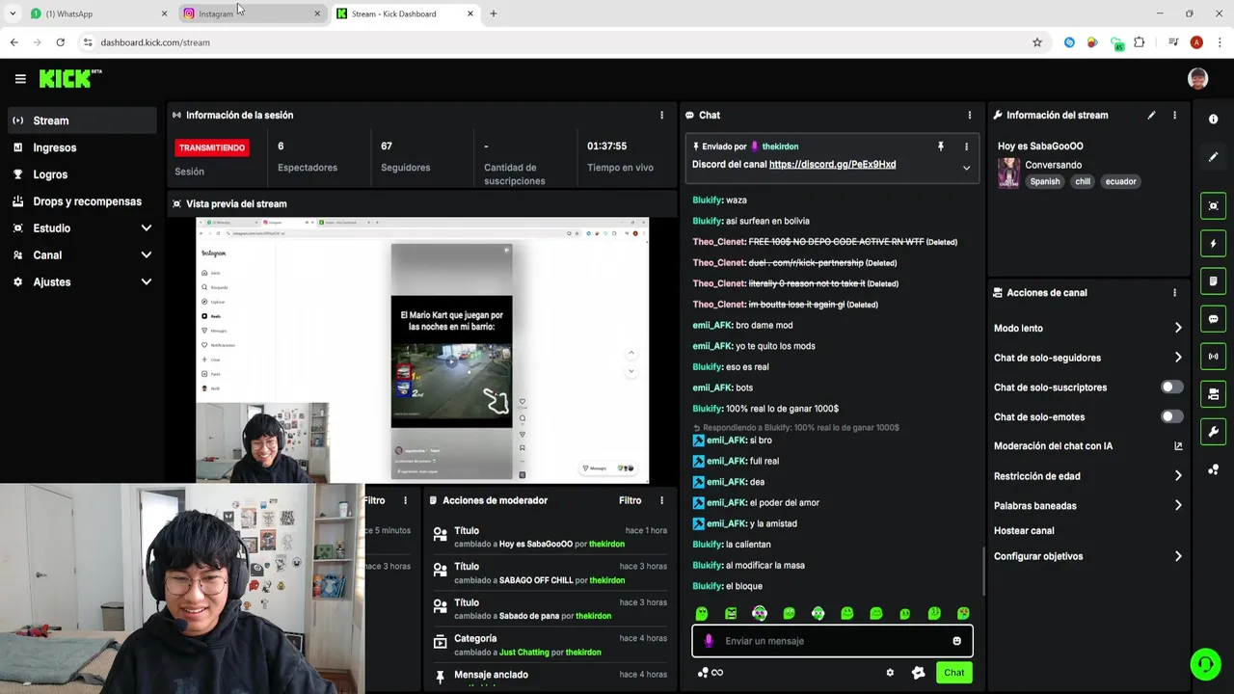Screen dimensions: 1234x694
Task: Click the pin icon on pinned message
Action: (941, 147)
